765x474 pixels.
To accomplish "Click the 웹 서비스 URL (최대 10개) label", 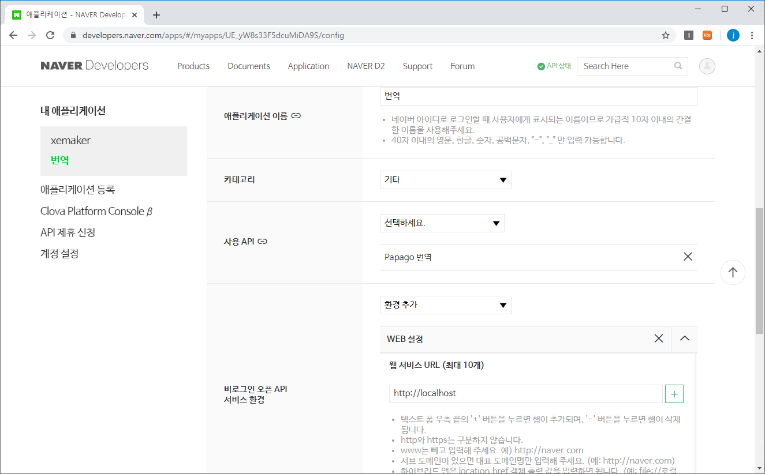I will tap(436, 365).
